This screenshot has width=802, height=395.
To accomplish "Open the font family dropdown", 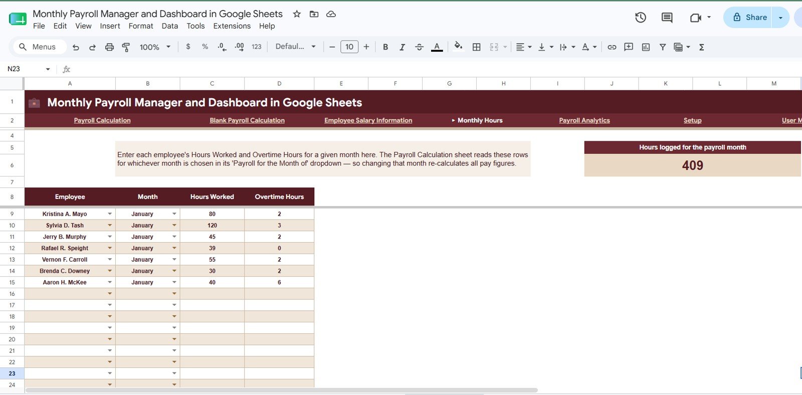I will 295,47.
